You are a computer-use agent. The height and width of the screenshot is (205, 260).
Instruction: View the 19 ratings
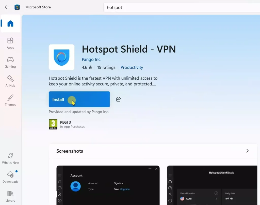(x=106, y=67)
